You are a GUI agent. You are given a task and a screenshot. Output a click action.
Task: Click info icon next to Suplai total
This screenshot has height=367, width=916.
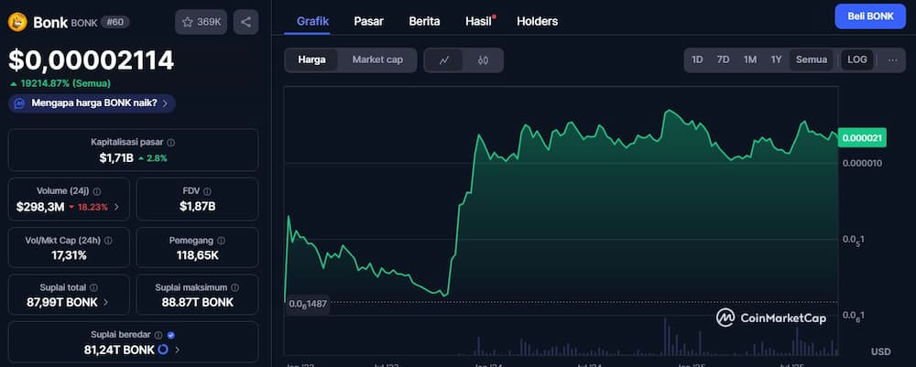point(94,287)
